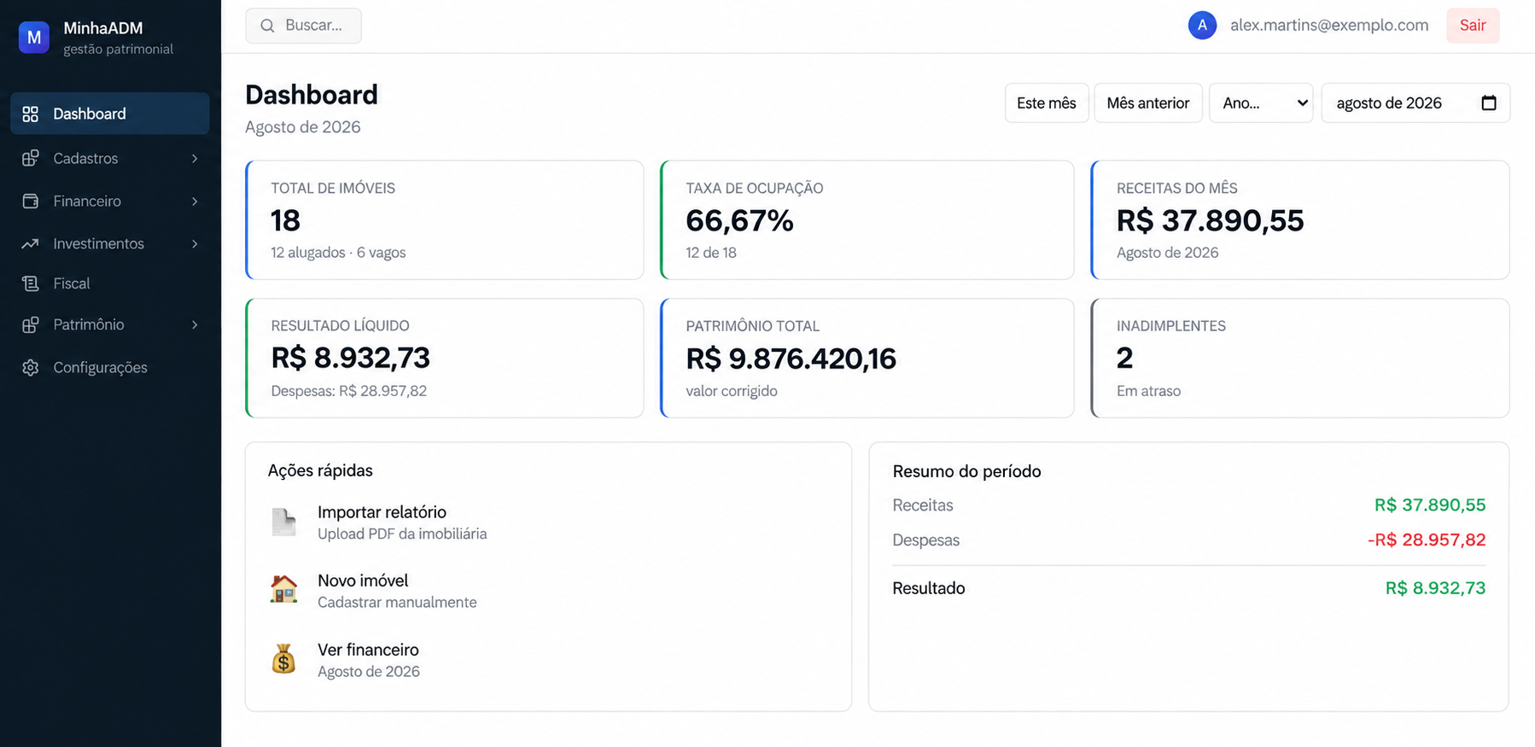The image size is (1535, 747).
Task: Click the MinhaADM logo icon
Action: [34, 38]
